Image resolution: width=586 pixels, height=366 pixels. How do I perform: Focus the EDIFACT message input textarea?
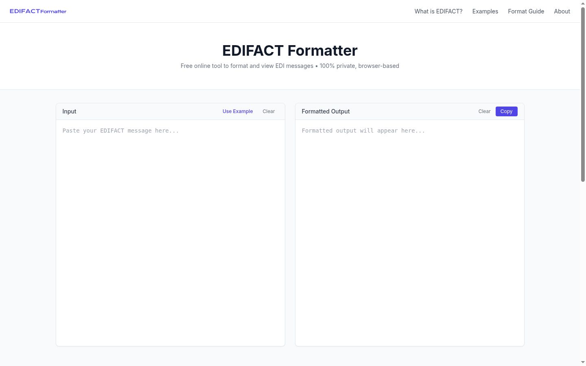[x=171, y=233]
